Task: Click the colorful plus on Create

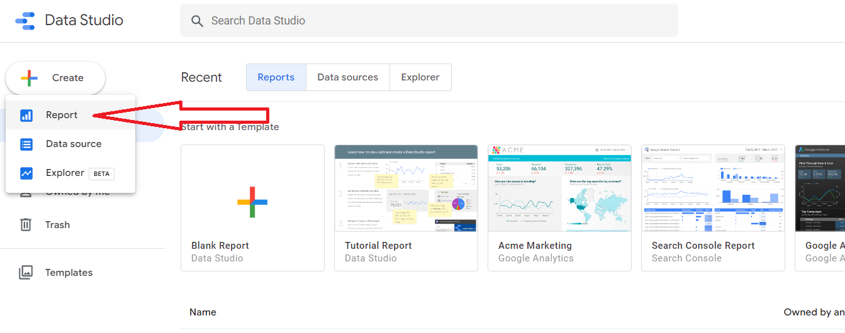Action: (x=29, y=78)
